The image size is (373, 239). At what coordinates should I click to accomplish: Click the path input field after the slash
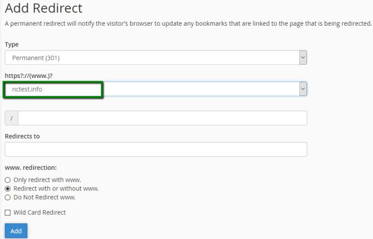click(x=162, y=118)
